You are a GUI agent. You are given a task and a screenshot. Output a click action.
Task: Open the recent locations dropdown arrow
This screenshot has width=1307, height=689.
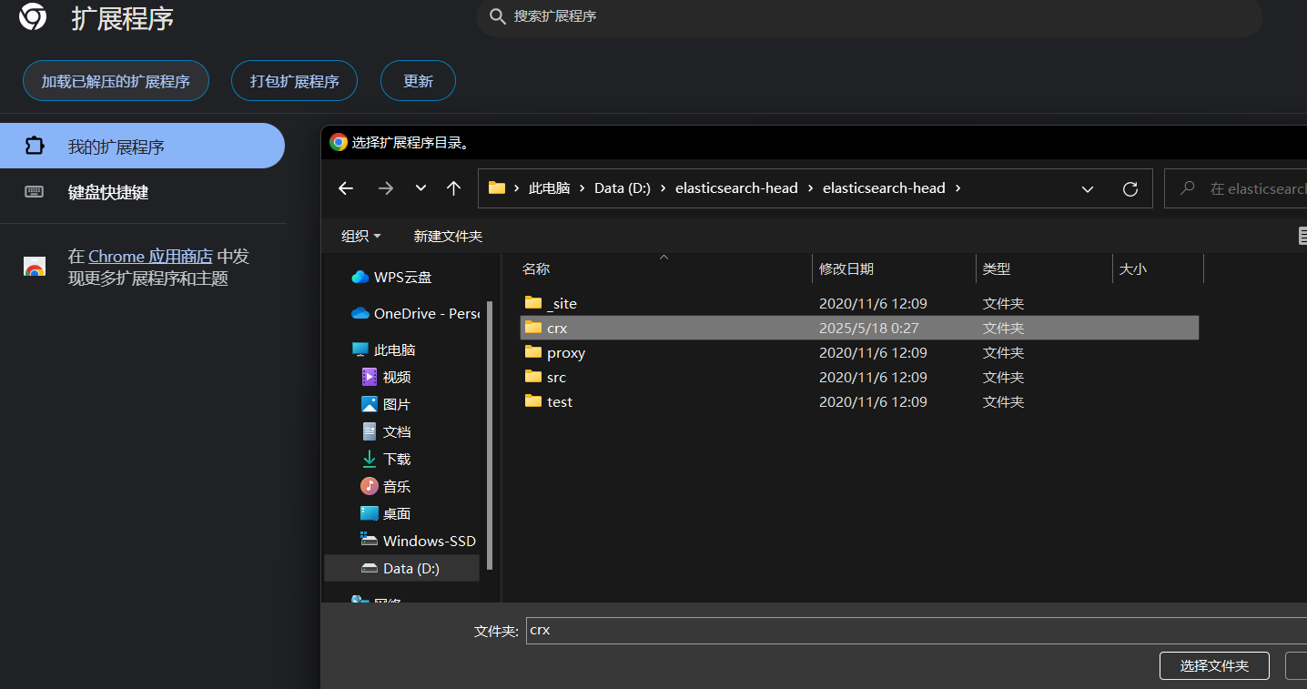coord(420,188)
